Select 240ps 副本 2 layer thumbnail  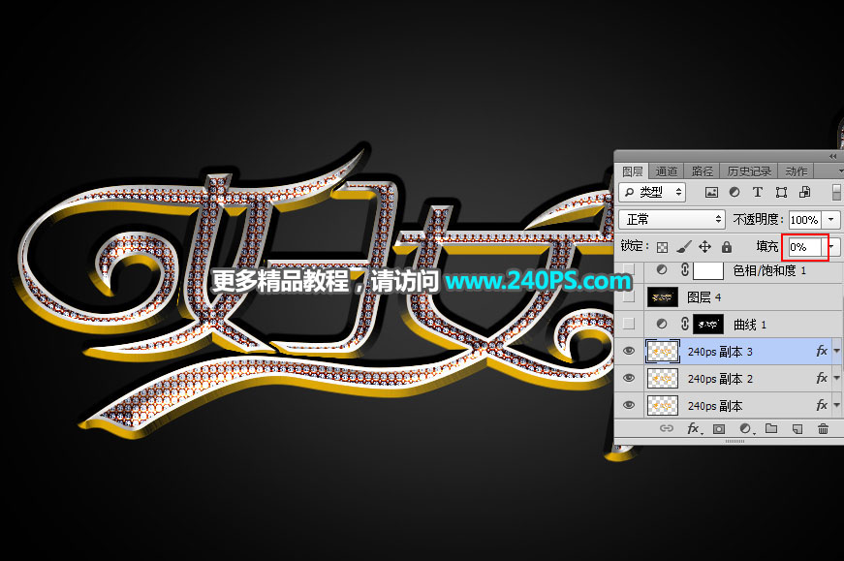point(662,378)
